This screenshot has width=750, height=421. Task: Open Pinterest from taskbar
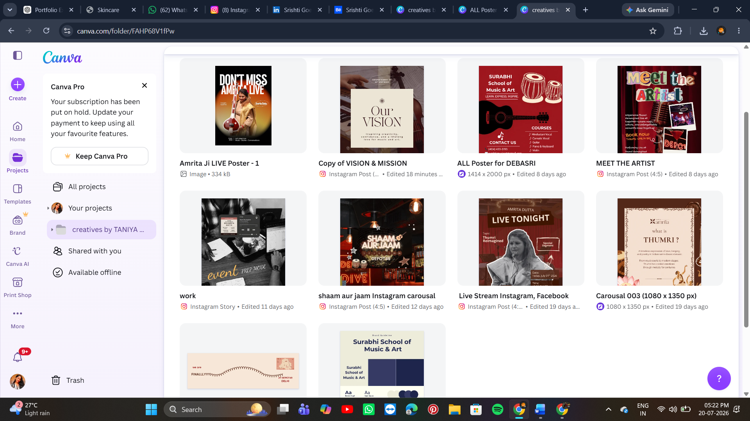tap(433, 409)
